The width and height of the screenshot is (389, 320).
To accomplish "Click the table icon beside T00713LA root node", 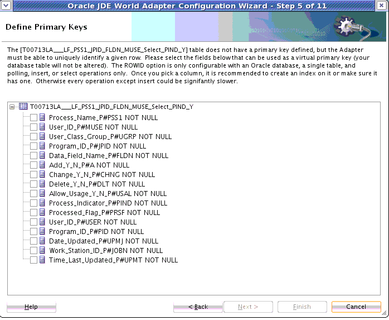I will (x=23, y=107).
